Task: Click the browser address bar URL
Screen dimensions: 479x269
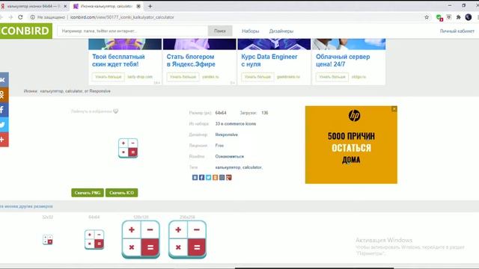Action: click(122, 17)
